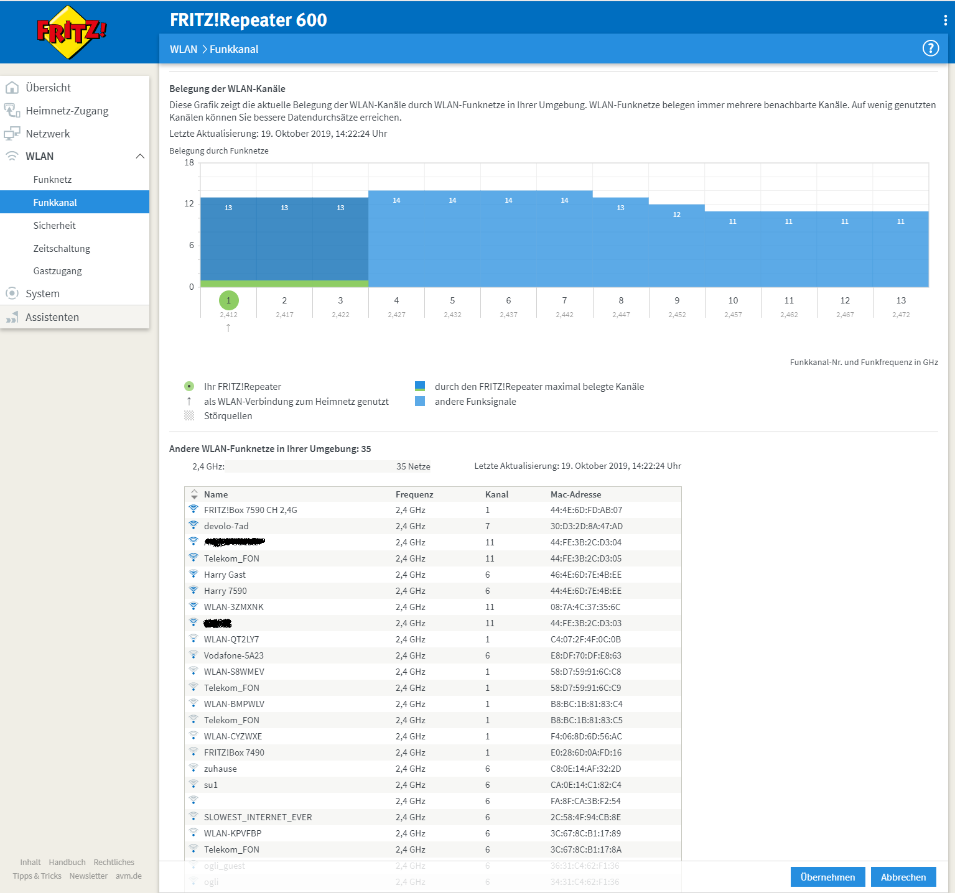Click the Übersicht home icon
Viewport: 955px width, 893px height.
12,88
